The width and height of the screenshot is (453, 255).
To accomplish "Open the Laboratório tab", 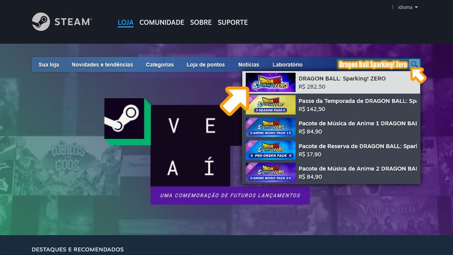I will pyautogui.click(x=287, y=65).
